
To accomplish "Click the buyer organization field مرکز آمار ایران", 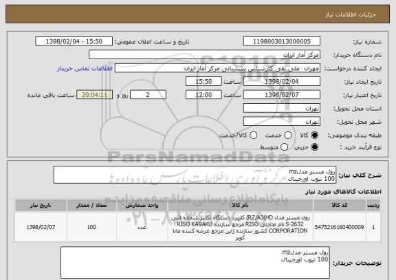I will click(x=205, y=55).
